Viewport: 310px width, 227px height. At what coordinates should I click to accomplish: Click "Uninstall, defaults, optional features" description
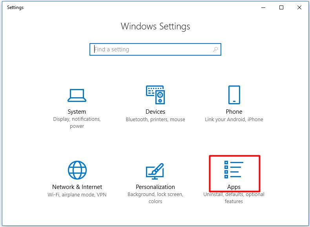click(234, 198)
